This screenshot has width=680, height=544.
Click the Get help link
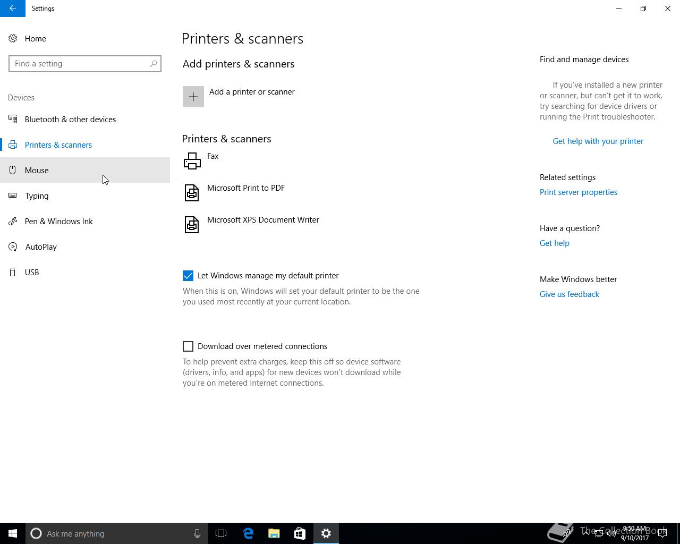(555, 243)
